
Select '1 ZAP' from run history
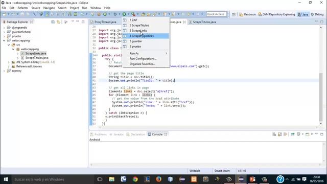point(146,20)
